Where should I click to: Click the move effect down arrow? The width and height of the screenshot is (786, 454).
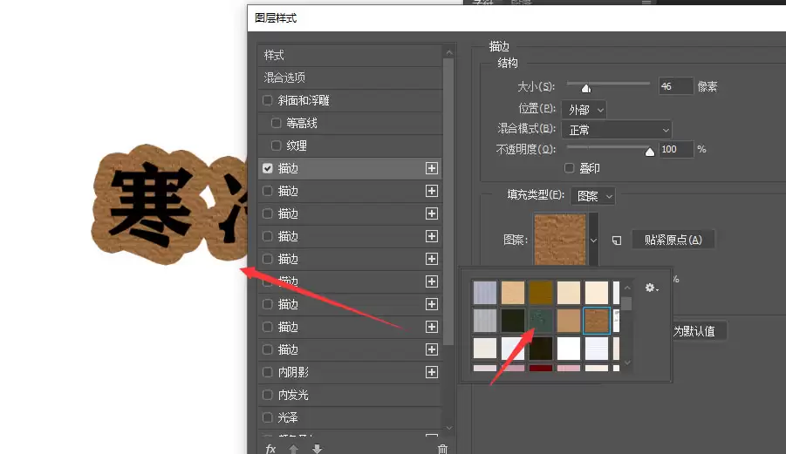[317, 449]
